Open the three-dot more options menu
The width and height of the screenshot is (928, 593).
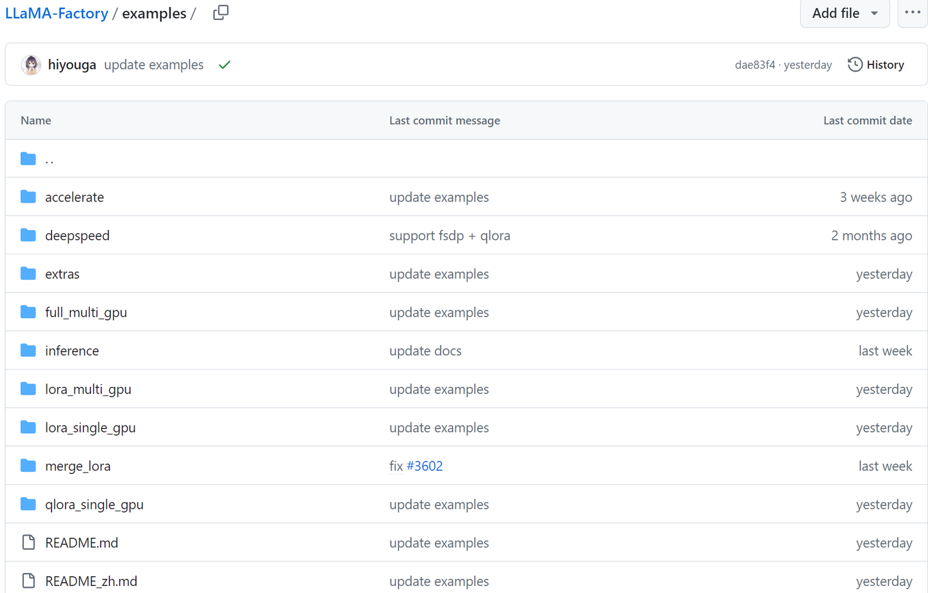point(912,13)
